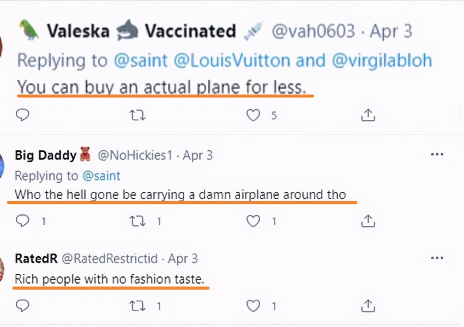Image resolution: width=464 pixels, height=327 pixels.
Task: Open the @LouisVuitton mention link
Action: tap(232, 61)
